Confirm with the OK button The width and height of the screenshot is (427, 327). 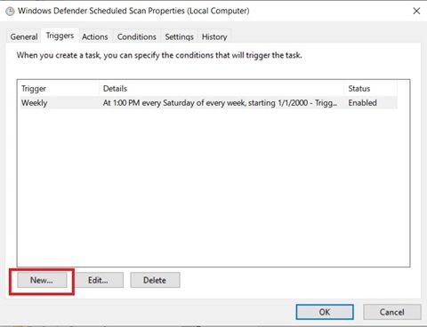pyautogui.click(x=325, y=312)
